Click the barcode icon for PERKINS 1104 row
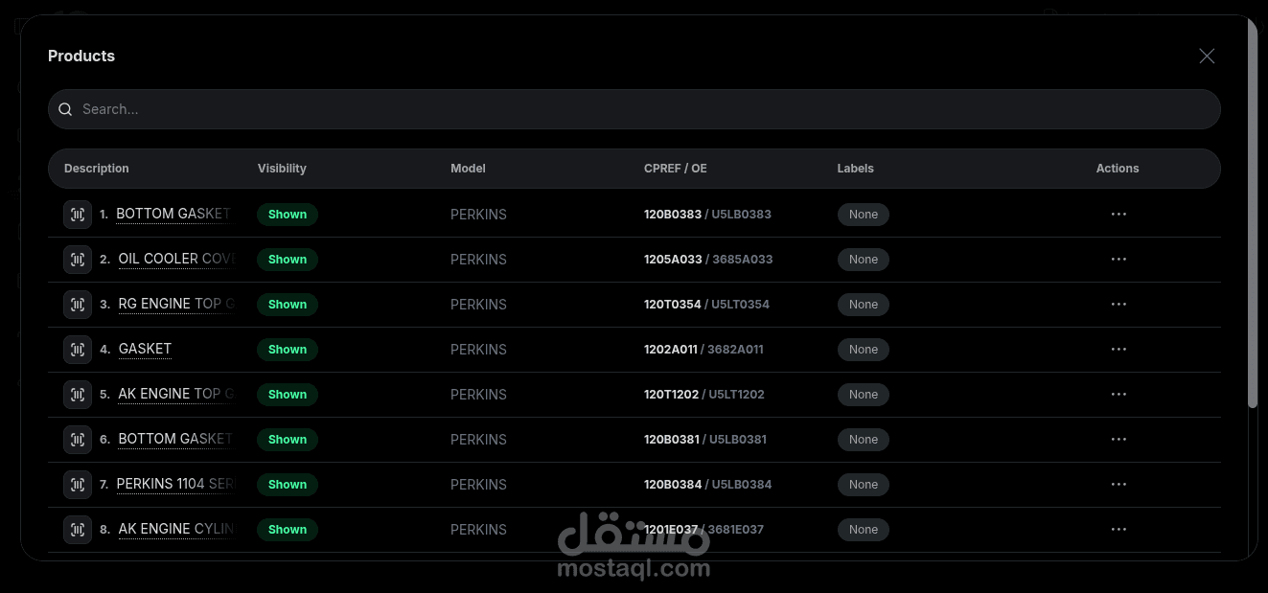This screenshot has height=593, width=1268. pos(78,485)
